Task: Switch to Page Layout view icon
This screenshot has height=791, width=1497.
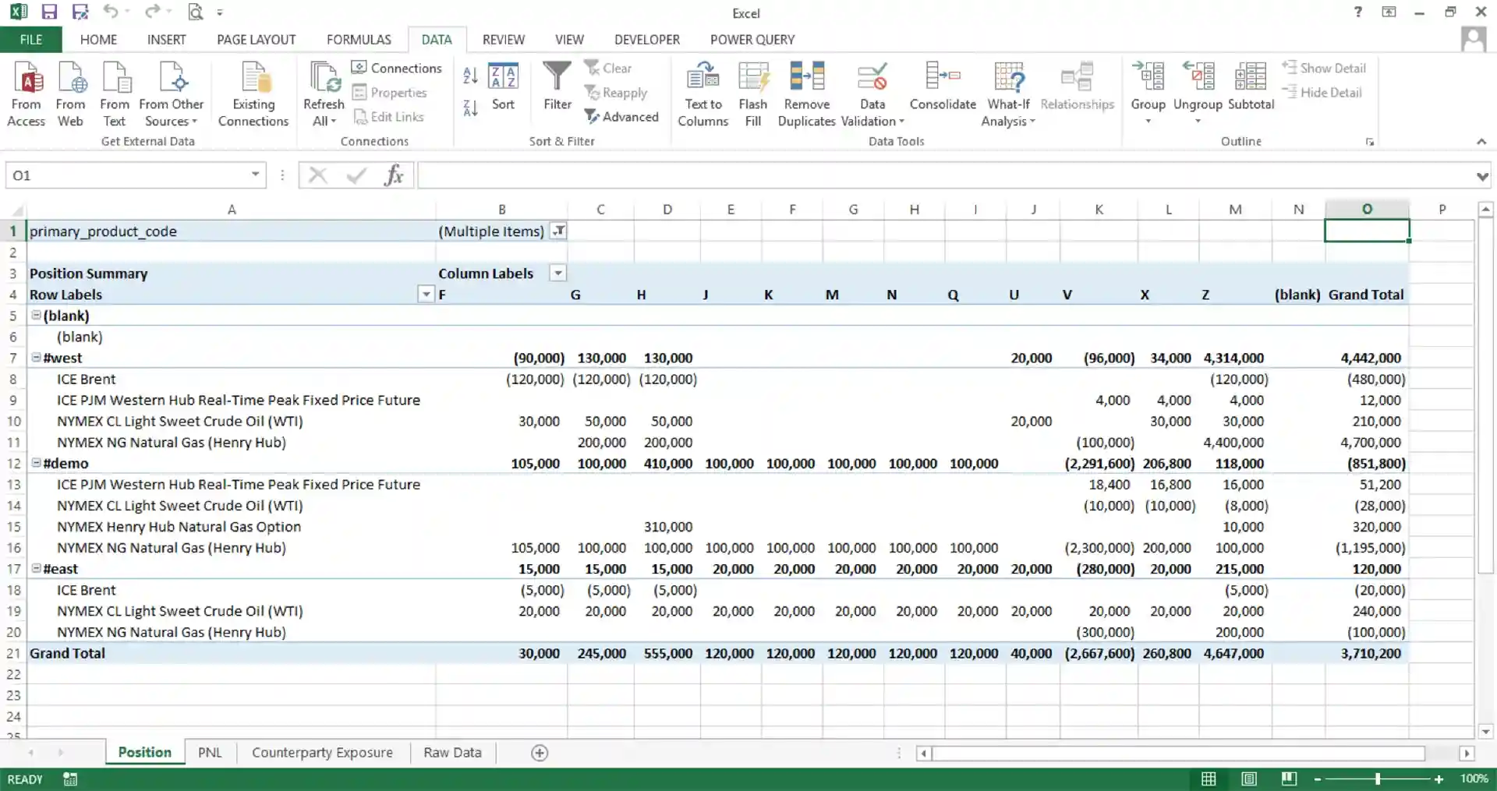Action: pos(1249,779)
